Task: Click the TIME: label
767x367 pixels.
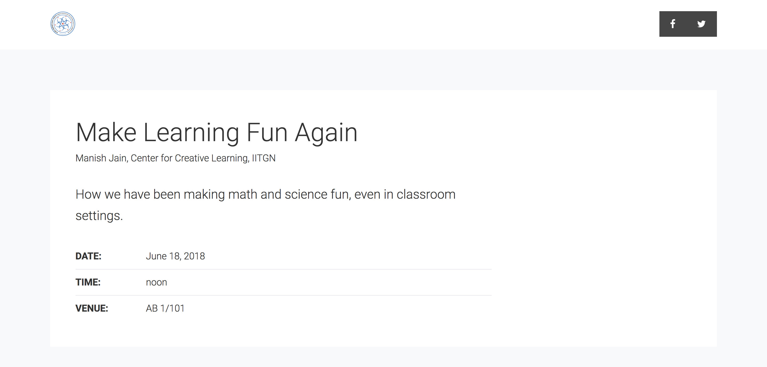Action: coord(88,282)
